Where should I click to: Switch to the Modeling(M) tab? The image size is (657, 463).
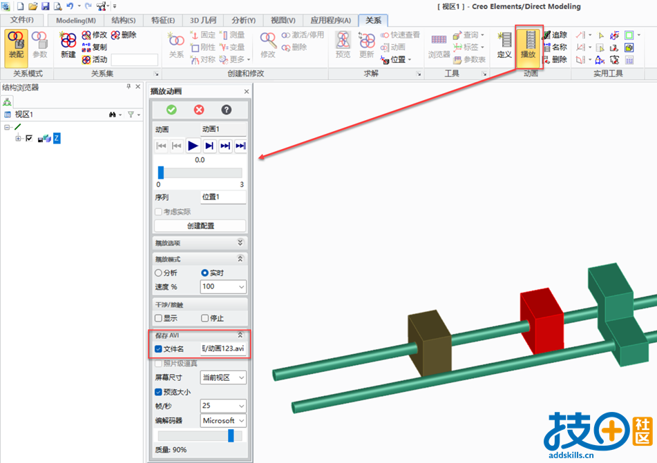click(76, 20)
